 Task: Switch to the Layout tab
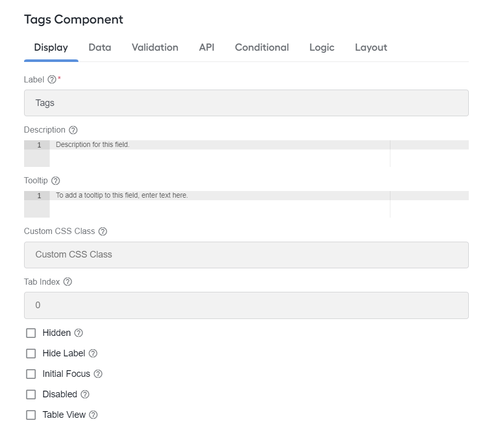(371, 48)
